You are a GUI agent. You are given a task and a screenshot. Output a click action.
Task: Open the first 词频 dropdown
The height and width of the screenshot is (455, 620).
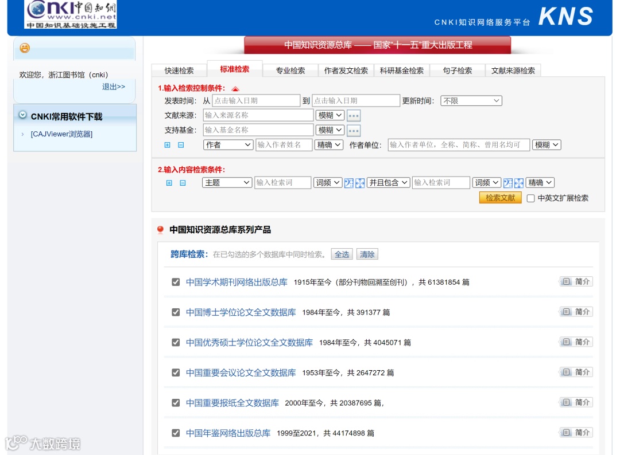click(328, 183)
